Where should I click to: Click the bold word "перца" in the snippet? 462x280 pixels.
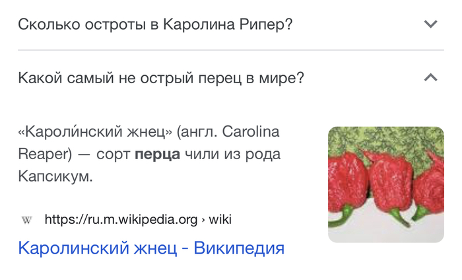click(157, 155)
